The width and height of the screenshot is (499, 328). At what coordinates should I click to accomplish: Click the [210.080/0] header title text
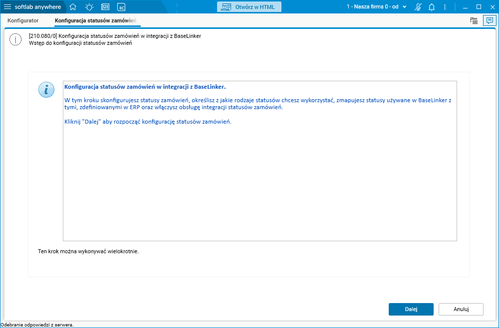[115, 36]
